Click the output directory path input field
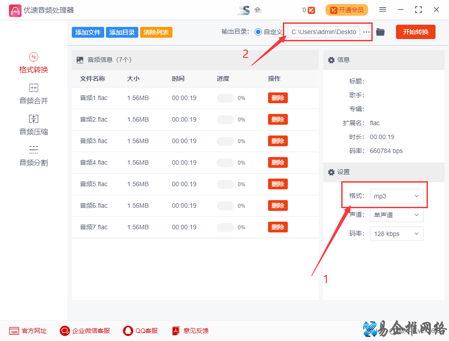This screenshot has height=341, width=449. click(324, 32)
